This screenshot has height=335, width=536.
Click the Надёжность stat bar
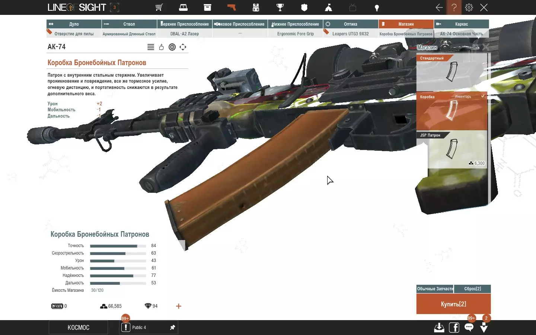coord(118,275)
